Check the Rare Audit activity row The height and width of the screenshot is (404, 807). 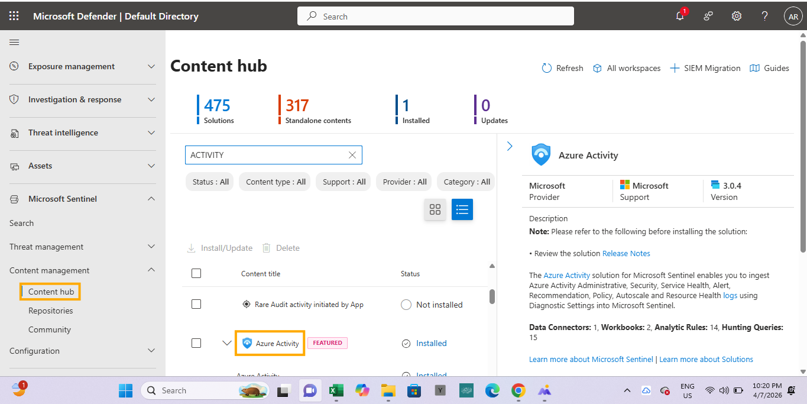click(x=196, y=304)
